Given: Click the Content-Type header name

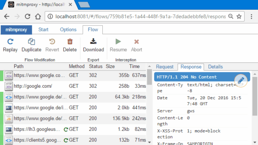Looking at the screenshot, I should point(170,88).
